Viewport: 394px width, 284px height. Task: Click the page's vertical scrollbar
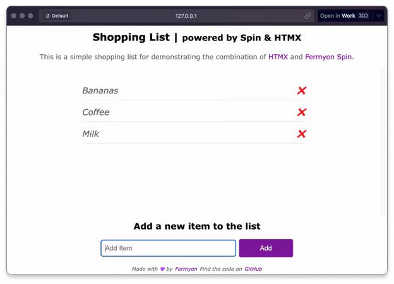tap(383, 139)
